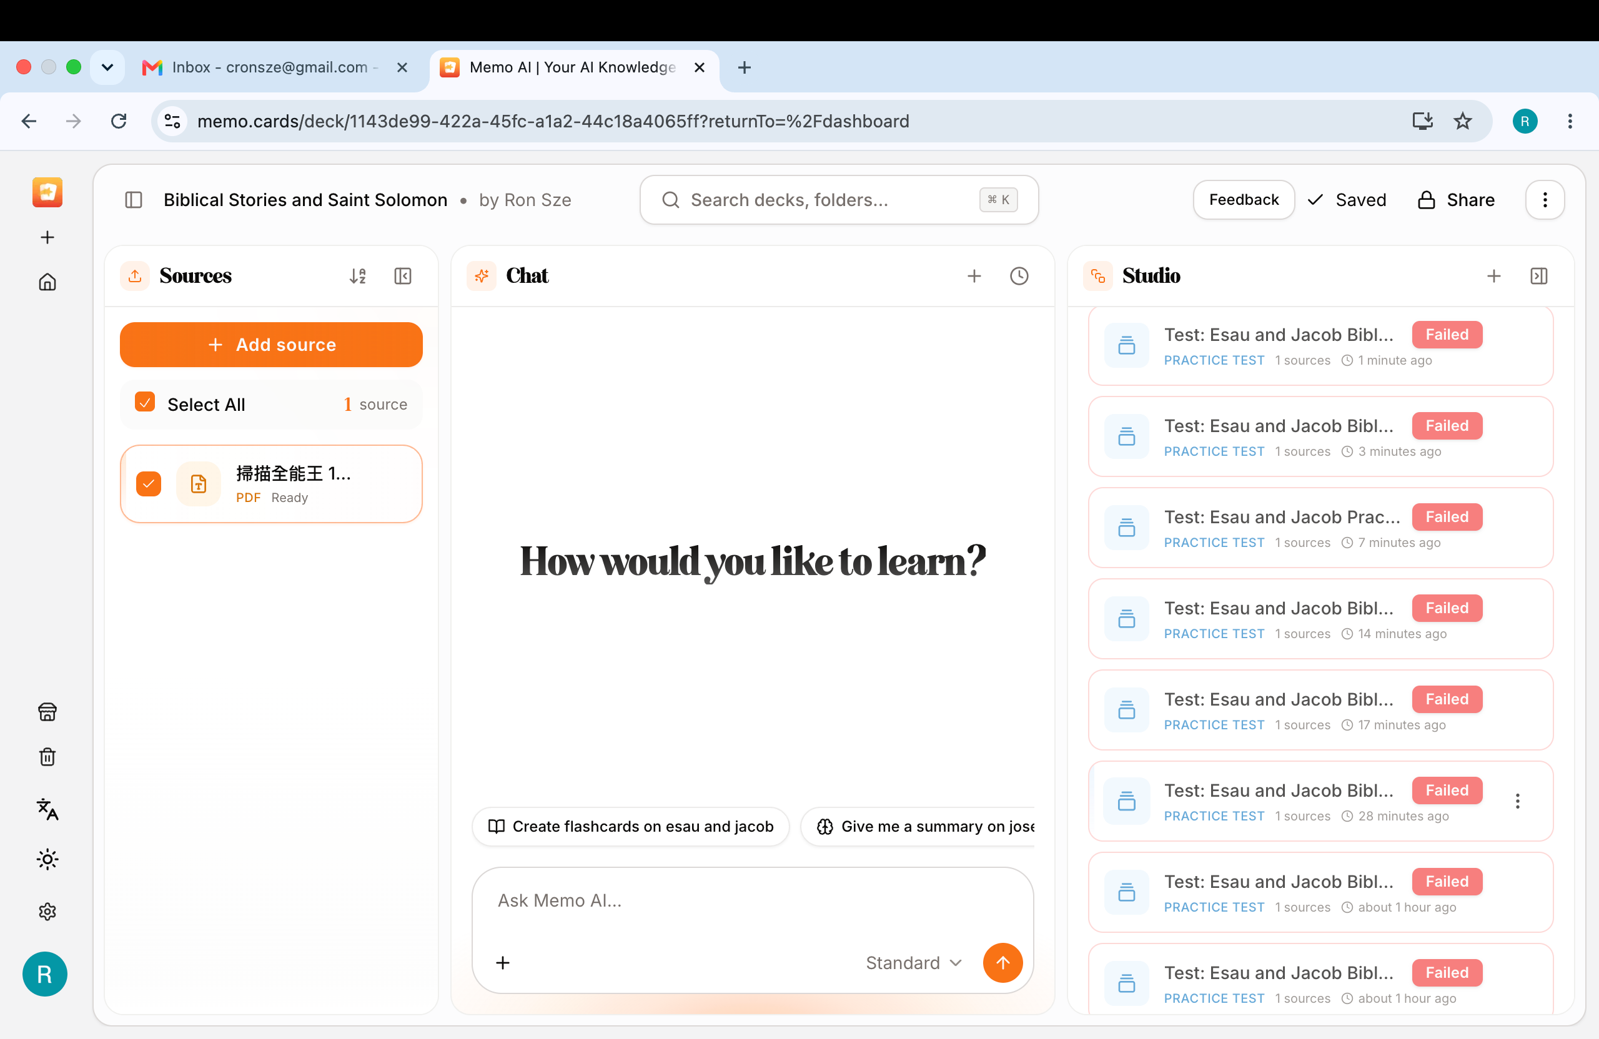Toggle the left sidebar panel icon
1599x1039 pixels.
coord(134,200)
